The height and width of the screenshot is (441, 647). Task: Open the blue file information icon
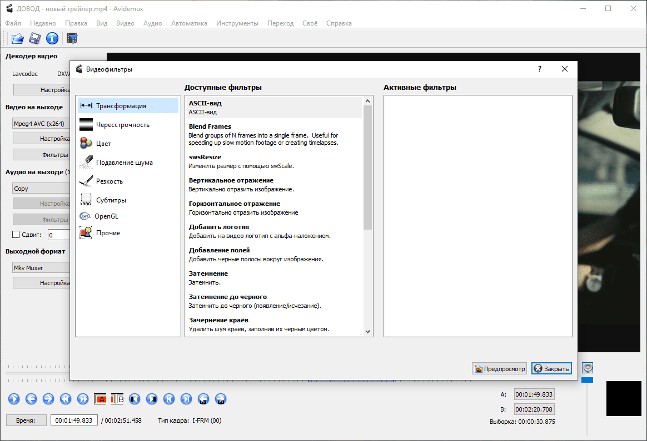52,38
